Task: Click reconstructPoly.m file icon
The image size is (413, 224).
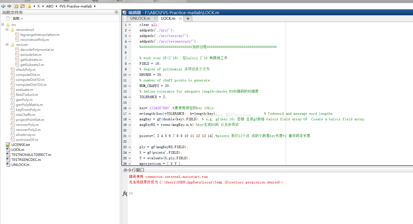Action: [17, 39]
